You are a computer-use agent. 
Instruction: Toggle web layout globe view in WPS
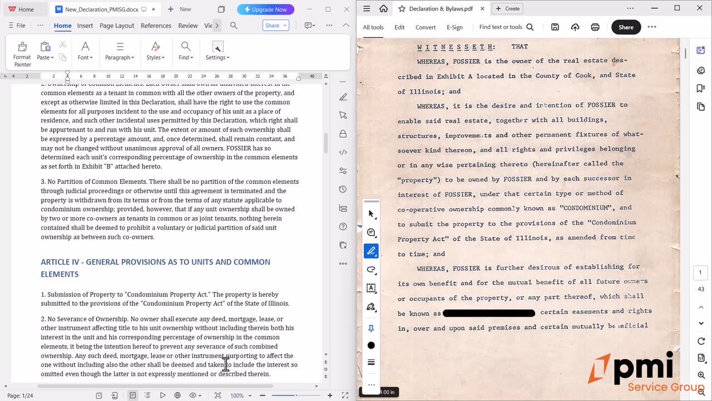point(177,395)
